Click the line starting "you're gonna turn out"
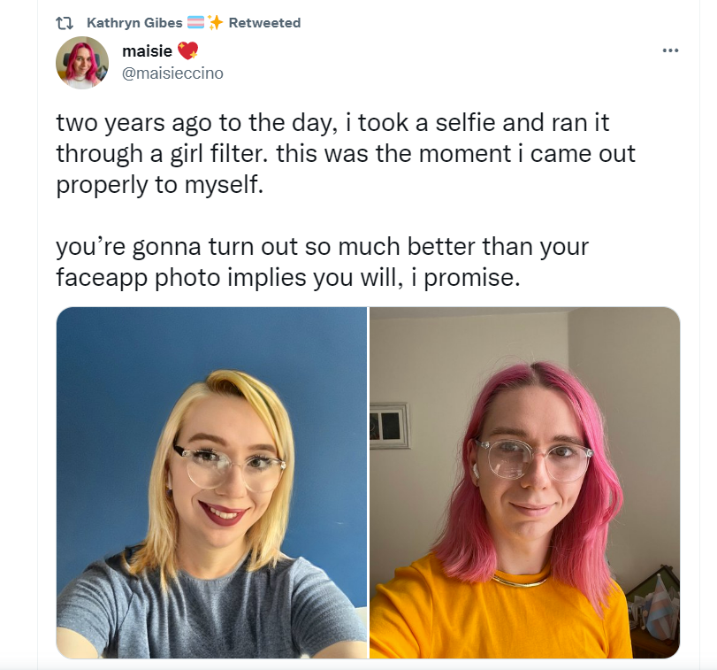 (322, 246)
